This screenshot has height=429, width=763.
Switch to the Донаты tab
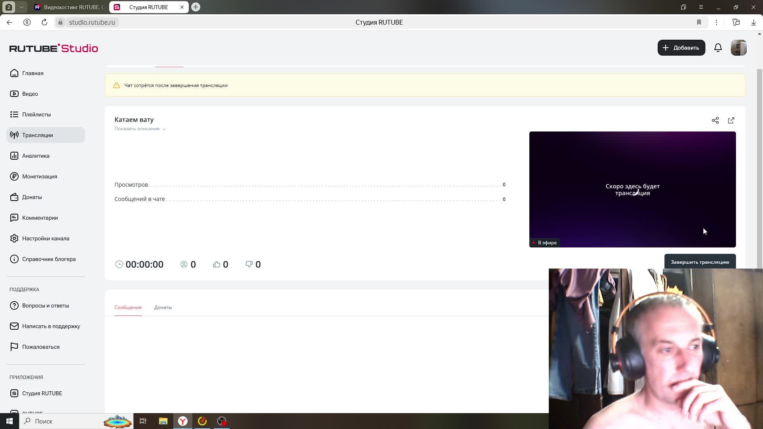(x=163, y=307)
